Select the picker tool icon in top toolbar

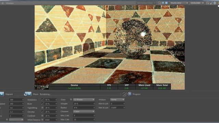pos(211,3)
